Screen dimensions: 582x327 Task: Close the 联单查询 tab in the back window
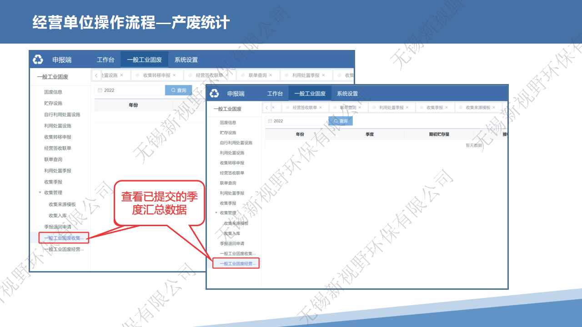[271, 75]
